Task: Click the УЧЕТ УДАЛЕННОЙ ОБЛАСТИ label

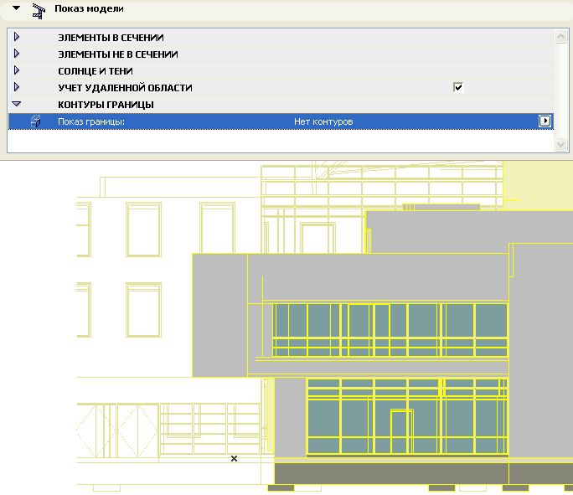Action: pos(125,88)
